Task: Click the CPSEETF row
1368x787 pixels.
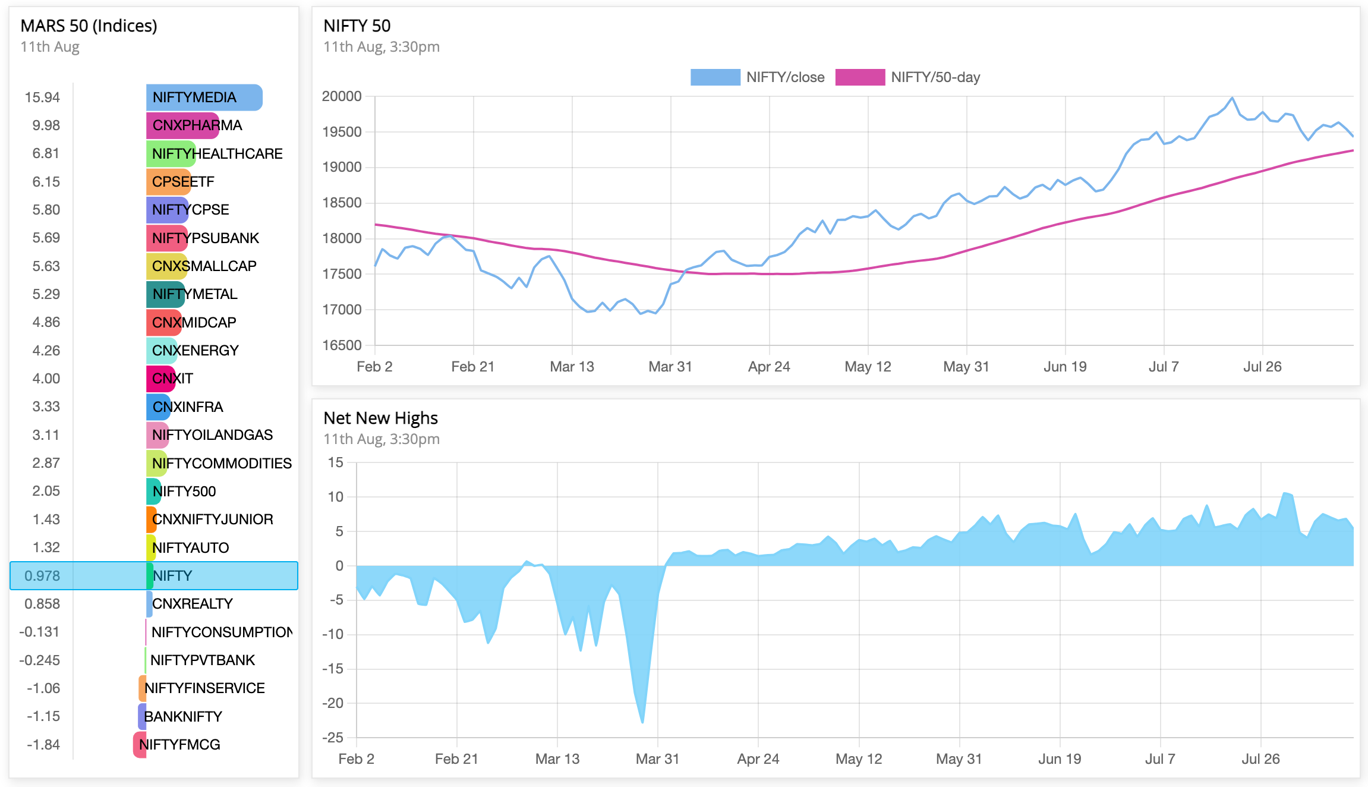Action: click(154, 182)
